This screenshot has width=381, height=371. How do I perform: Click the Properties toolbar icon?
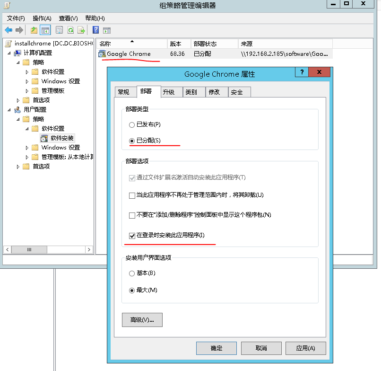(59, 30)
